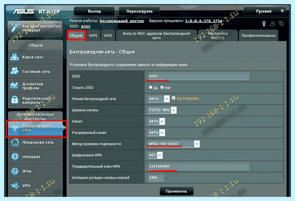Click the copy/windows icon in header
The image size is (295, 201).
(281, 24)
